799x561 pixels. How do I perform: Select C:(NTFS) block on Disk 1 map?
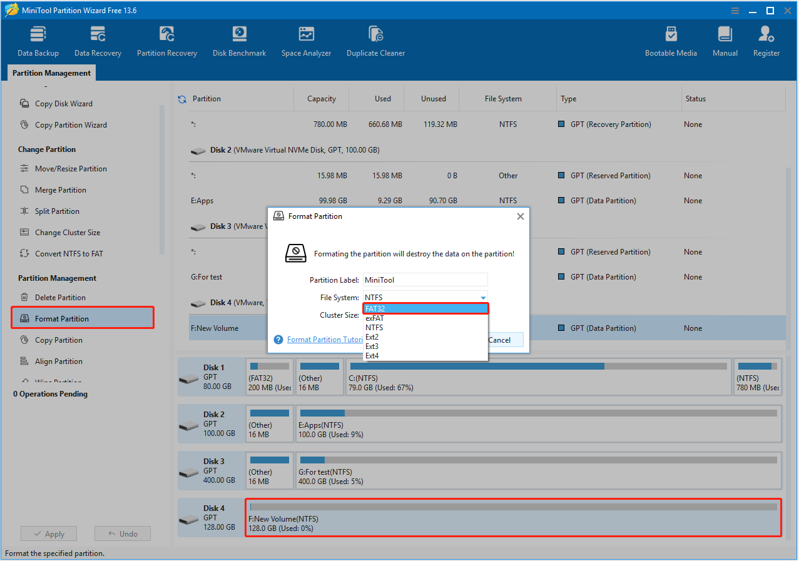538,377
